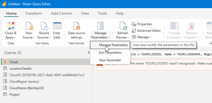This screenshot has width=212, height=103.
Task: Open the Add Column ribbon tab
Action: 62,13
